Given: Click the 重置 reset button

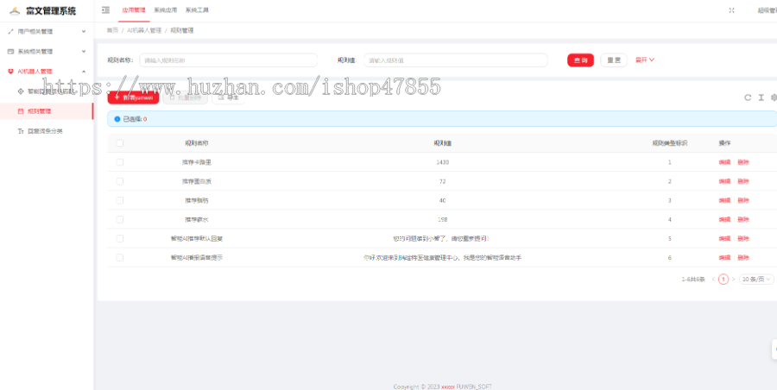Looking at the screenshot, I should coord(614,60).
